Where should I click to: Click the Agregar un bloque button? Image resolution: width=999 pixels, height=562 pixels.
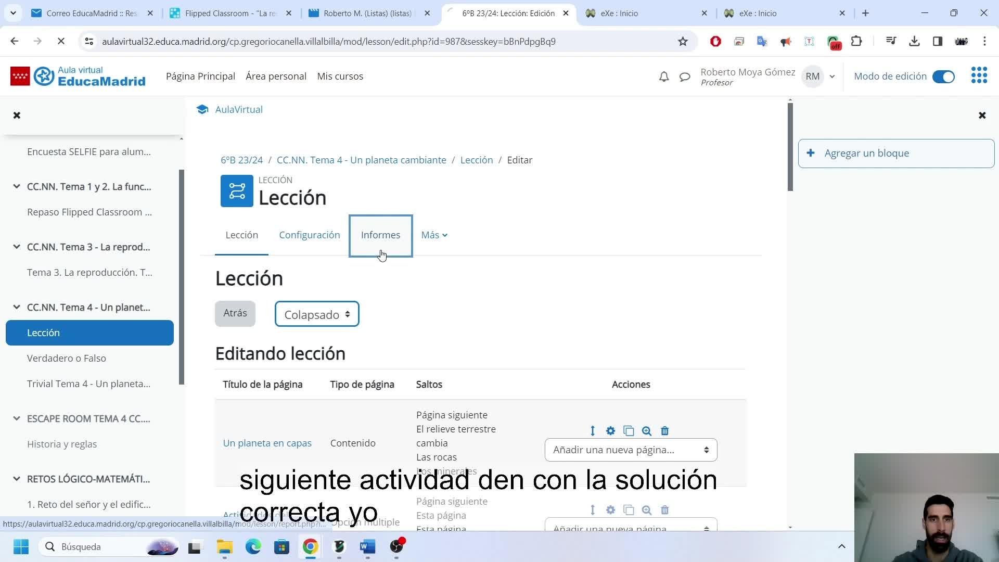point(895,154)
